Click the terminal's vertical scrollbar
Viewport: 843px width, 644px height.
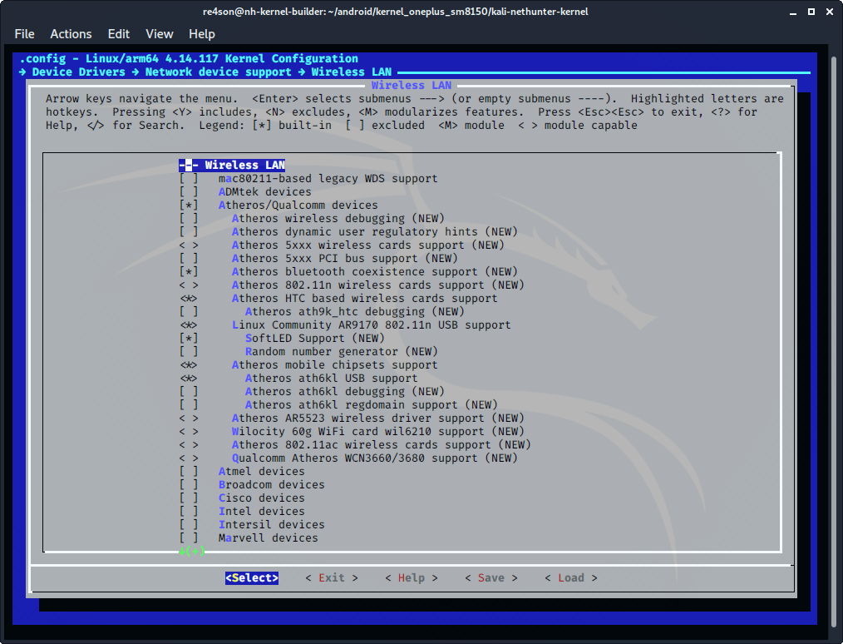[x=836, y=333]
